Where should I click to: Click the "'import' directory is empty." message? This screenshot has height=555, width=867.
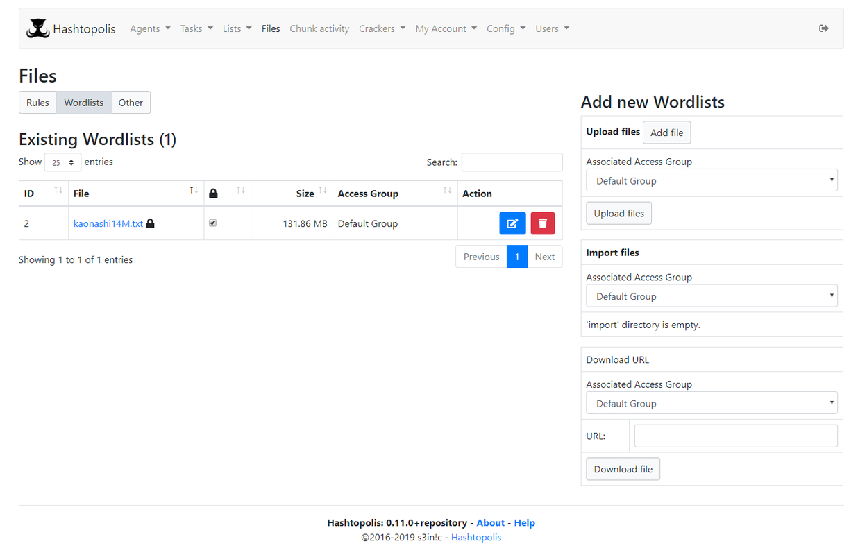pyautogui.click(x=643, y=324)
